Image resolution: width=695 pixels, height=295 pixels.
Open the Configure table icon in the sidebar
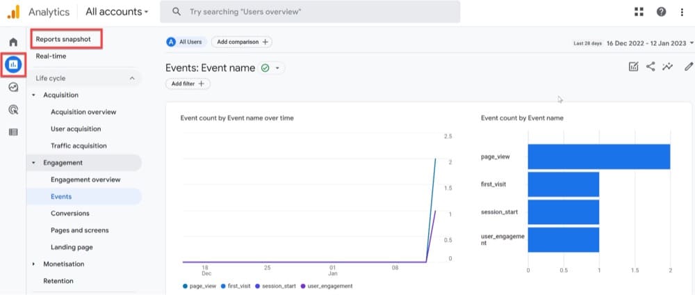(13, 132)
